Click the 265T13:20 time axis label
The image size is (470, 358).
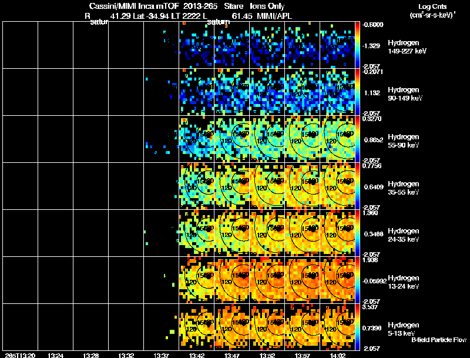coord(20,356)
